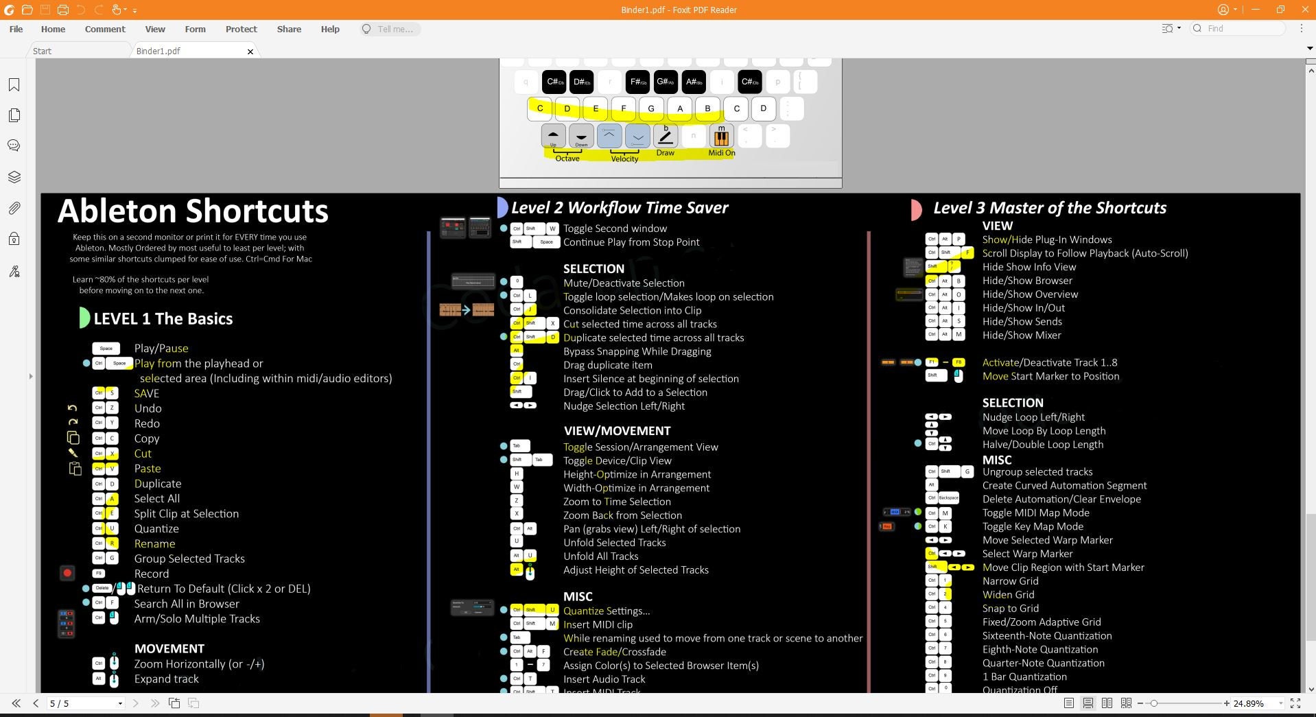Toggle Continuous Facing view mode
The height and width of the screenshot is (717, 1316).
pyautogui.click(x=1126, y=703)
